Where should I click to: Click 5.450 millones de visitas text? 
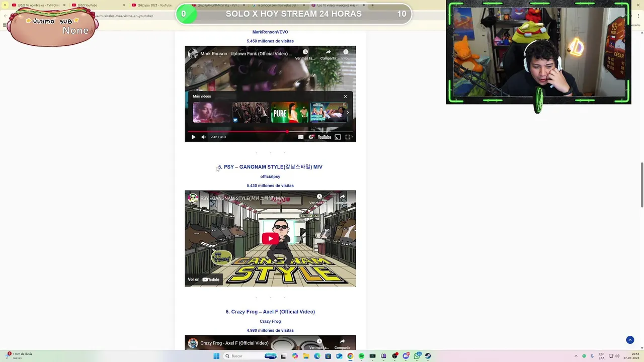pyautogui.click(x=270, y=41)
